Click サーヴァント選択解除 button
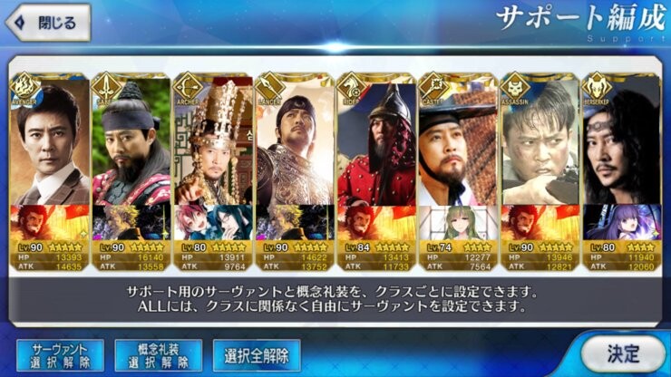The height and width of the screenshot is (377, 671). pyautogui.click(x=61, y=355)
